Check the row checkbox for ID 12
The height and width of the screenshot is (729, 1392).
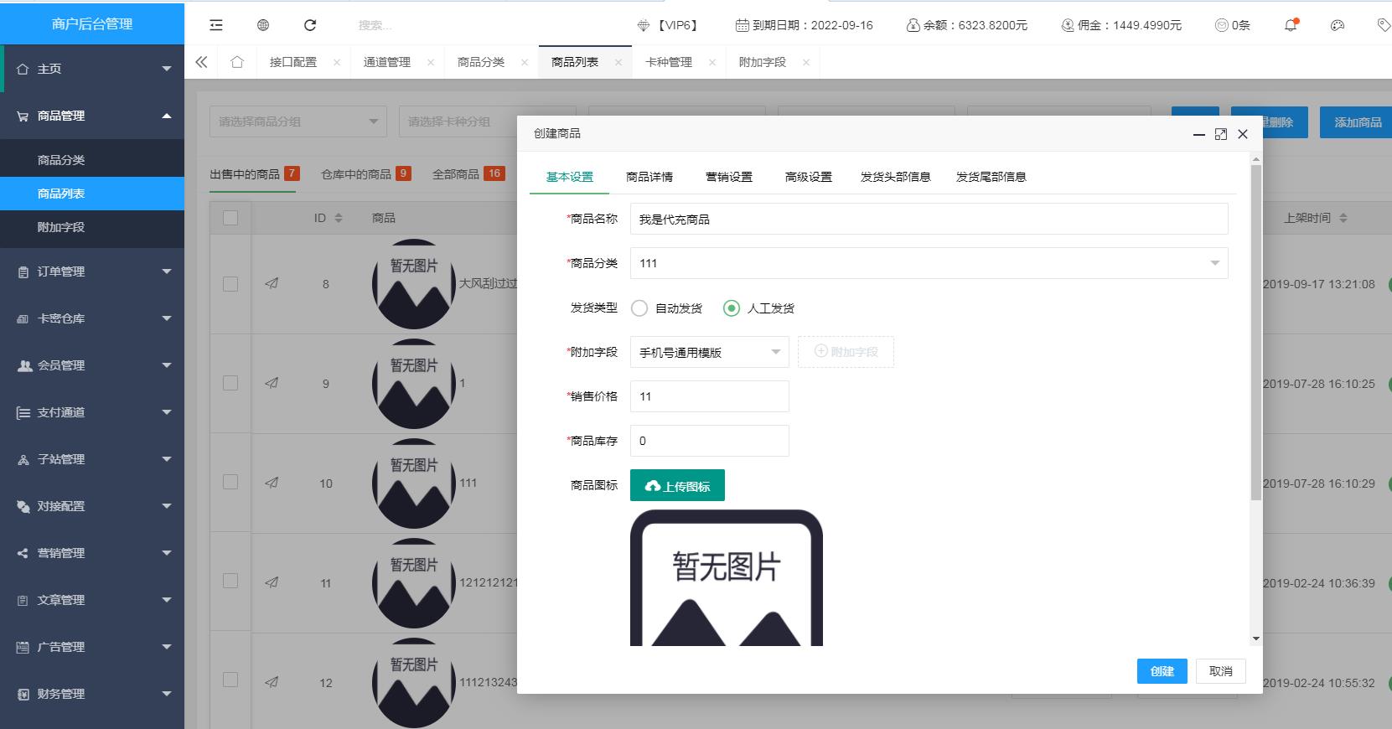[230, 680]
